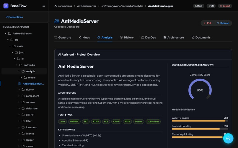Open the EN language selector
This screenshot has width=238, height=148.
211,6
